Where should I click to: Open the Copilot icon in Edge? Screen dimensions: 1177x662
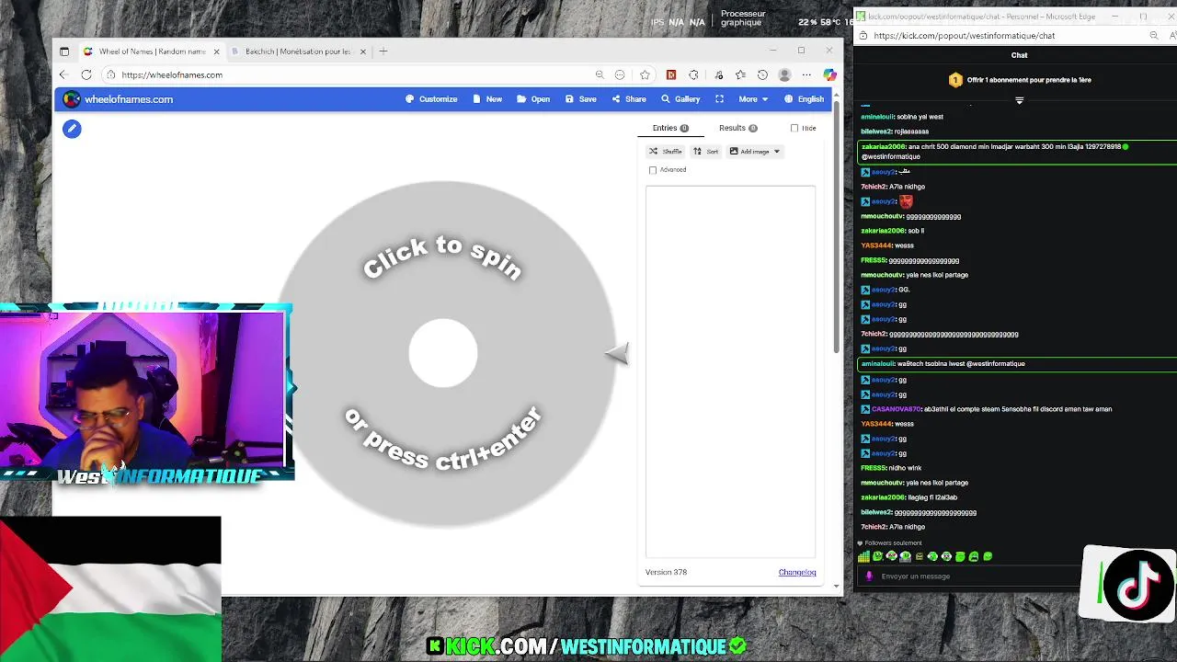[829, 74]
